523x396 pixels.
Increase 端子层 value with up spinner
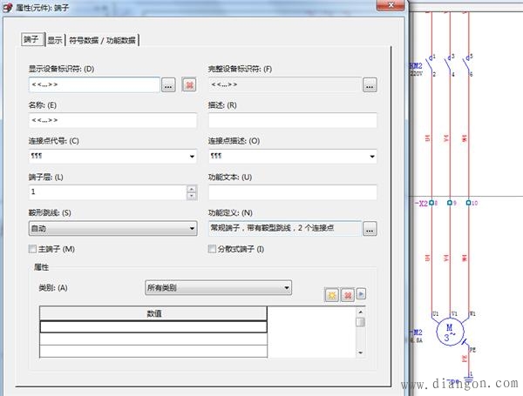pos(191,188)
